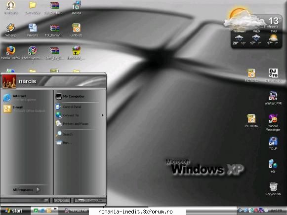
Task: Click system tray clock
Action: tap(277, 211)
